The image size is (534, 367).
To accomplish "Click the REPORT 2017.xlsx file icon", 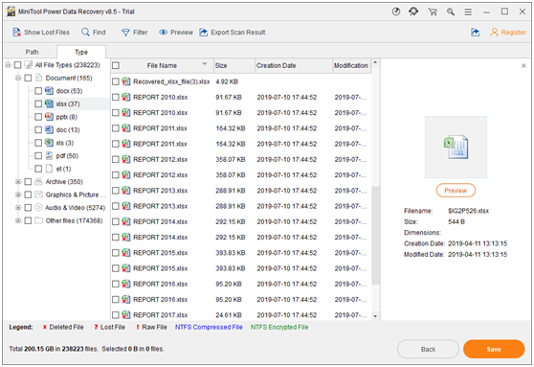I will (126, 315).
